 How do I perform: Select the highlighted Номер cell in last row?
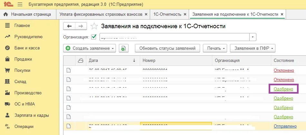[x=176, y=126]
